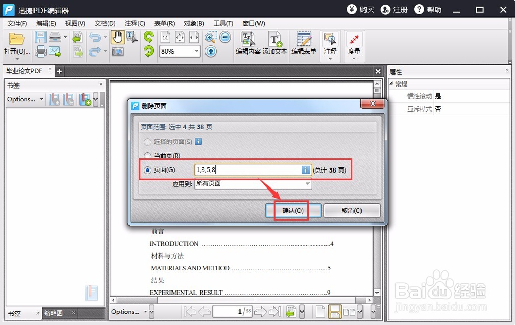The image size is (515, 325).
Task: Click the 添加文本 add text tool
Action: point(274,43)
